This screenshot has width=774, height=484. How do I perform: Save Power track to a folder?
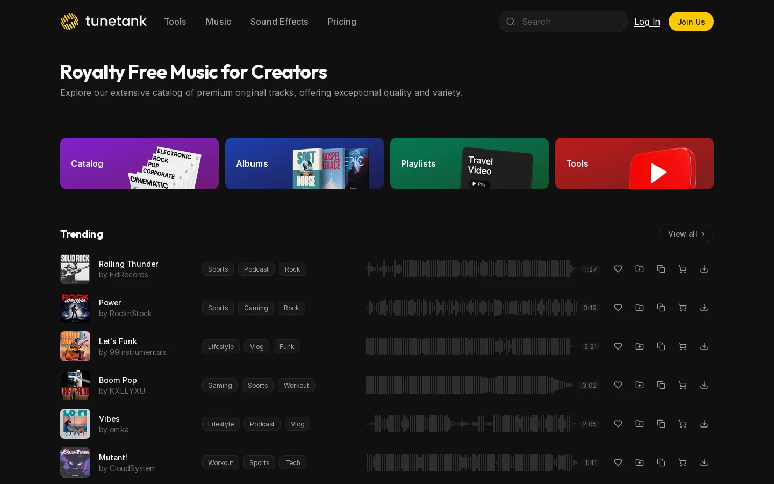pyautogui.click(x=640, y=308)
